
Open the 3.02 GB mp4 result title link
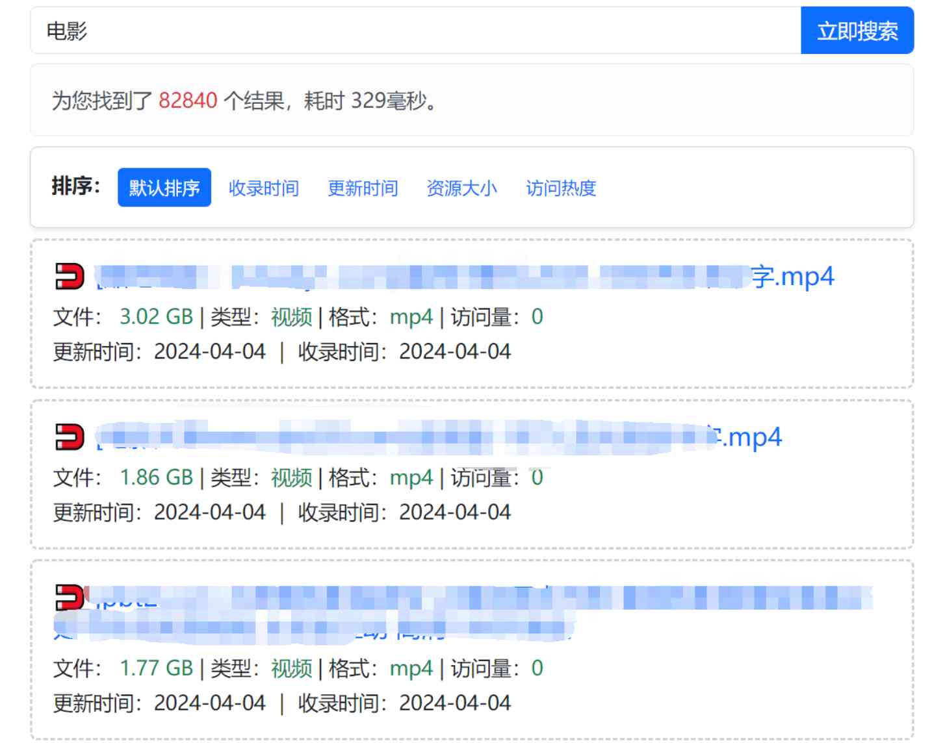point(465,277)
